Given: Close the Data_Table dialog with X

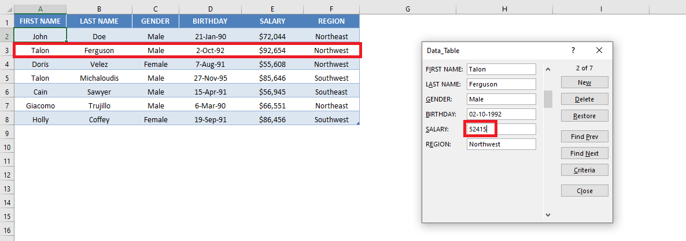Looking at the screenshot, I should tap(599, 51).
